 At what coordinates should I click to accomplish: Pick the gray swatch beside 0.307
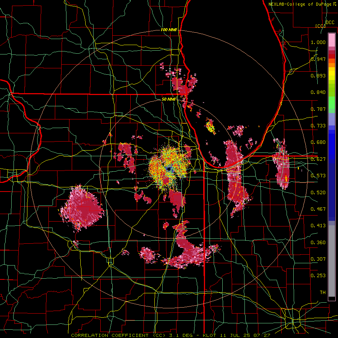tap(332, 261)
